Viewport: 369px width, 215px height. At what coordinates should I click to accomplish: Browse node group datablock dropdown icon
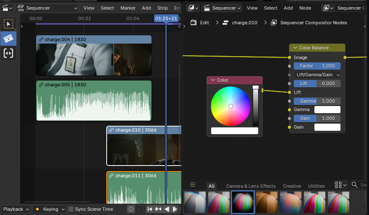[x=328, y=8]
